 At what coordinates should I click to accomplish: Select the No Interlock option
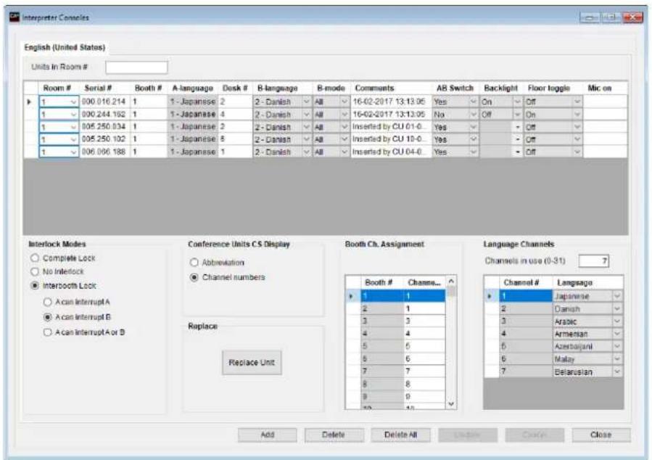click(35, 271)
